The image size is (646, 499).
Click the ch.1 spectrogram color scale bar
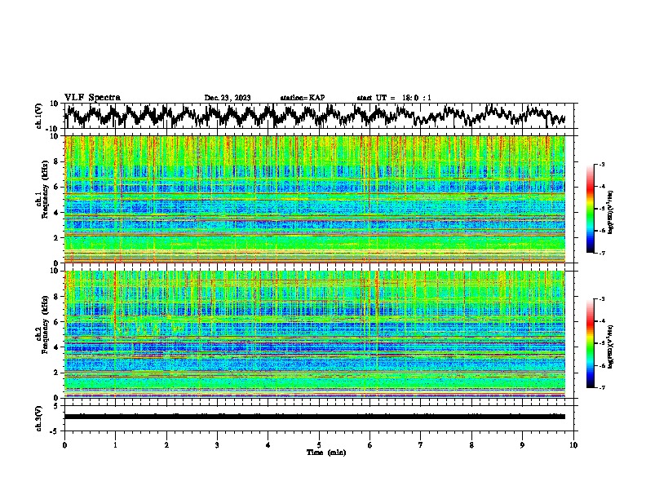point(590,209)
